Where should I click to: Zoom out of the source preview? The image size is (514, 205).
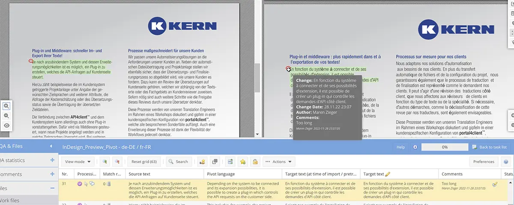click(6, 116)
